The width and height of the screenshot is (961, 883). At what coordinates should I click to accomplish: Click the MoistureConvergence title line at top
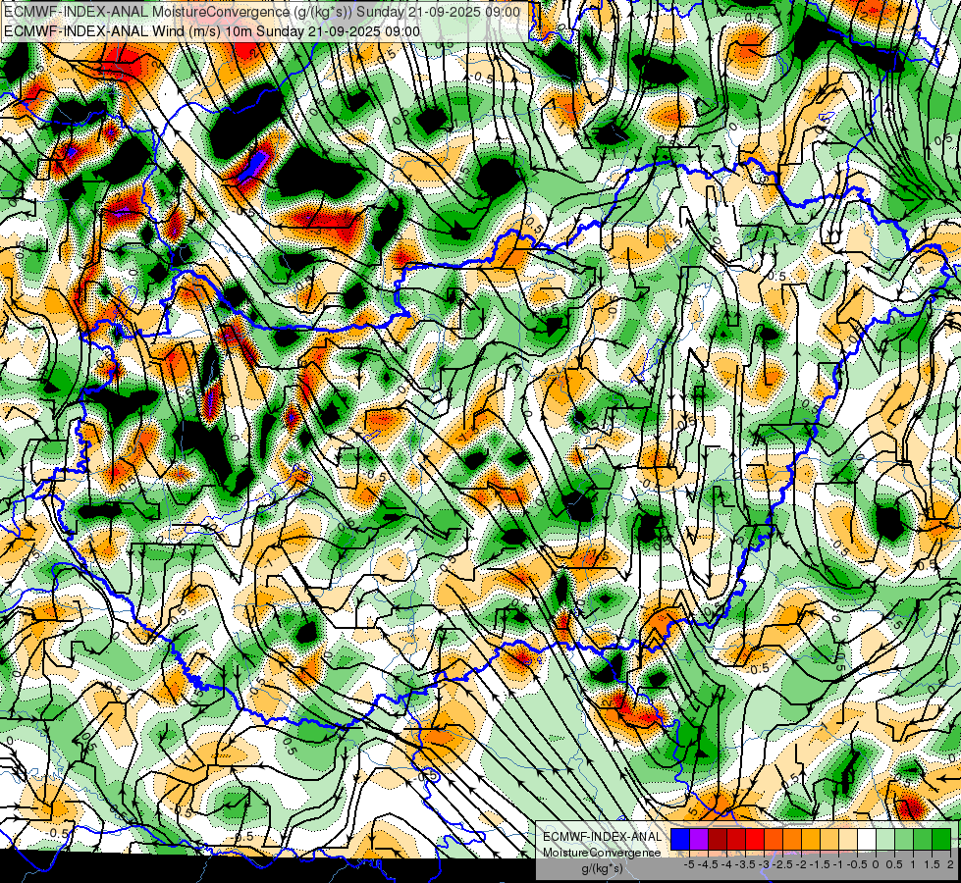[x=262, y=12]
